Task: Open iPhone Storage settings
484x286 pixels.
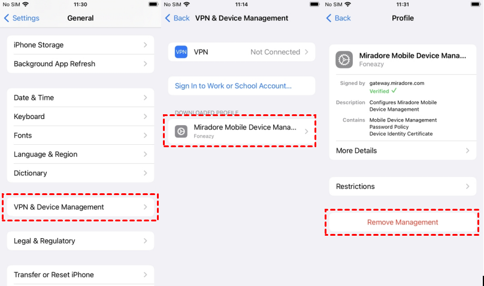Action: pyautogui.click(x=80, y=45)
